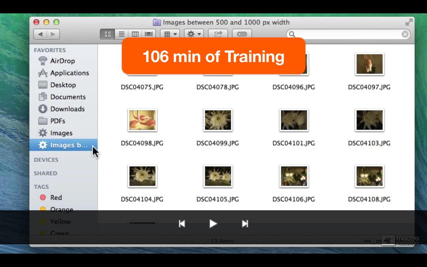Click inside the Finder search field
Screen dimensions: 427x267
[348, 34]
